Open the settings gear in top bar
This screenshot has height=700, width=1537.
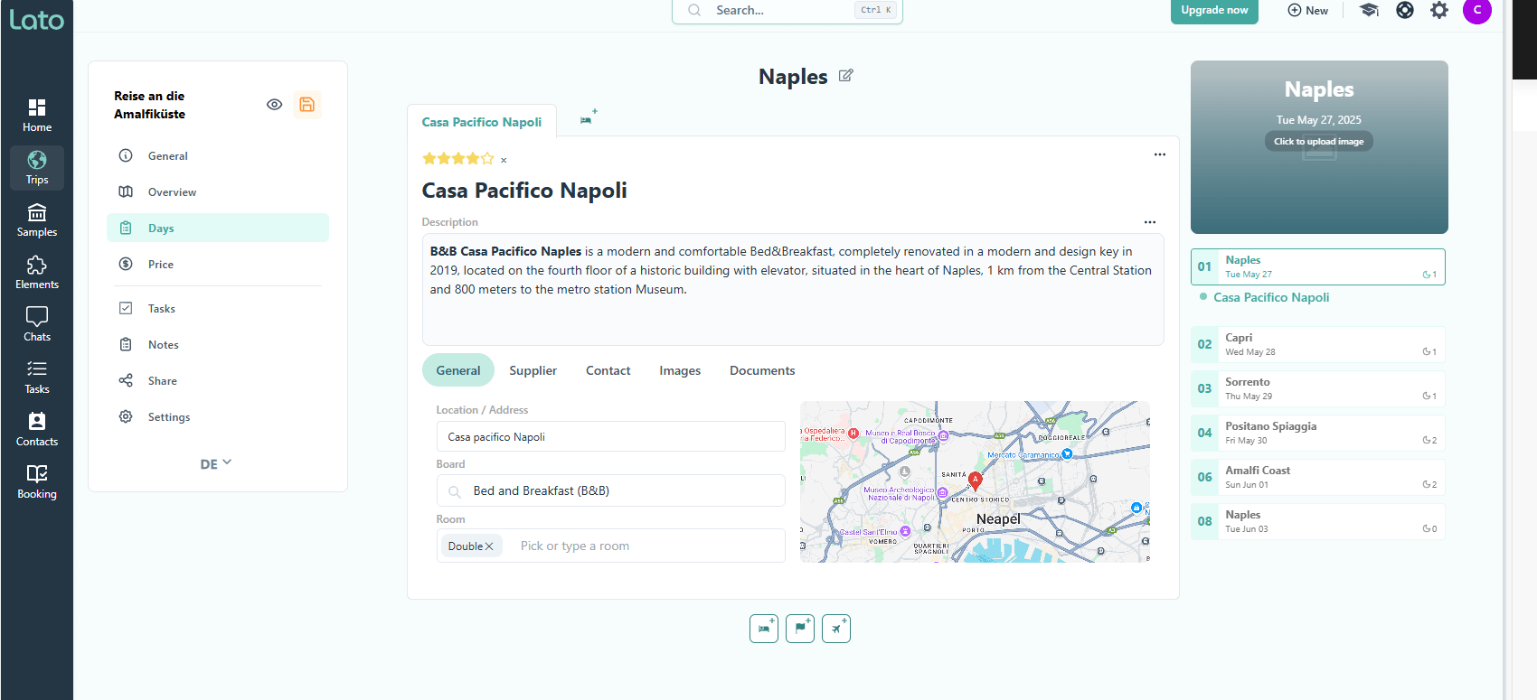pyautogui.click(x=1438, y=11)
